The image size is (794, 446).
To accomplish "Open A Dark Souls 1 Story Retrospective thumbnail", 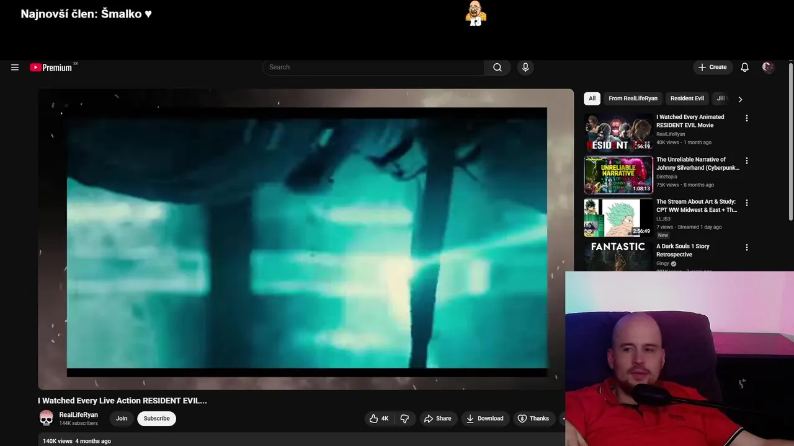I will 618,256.
